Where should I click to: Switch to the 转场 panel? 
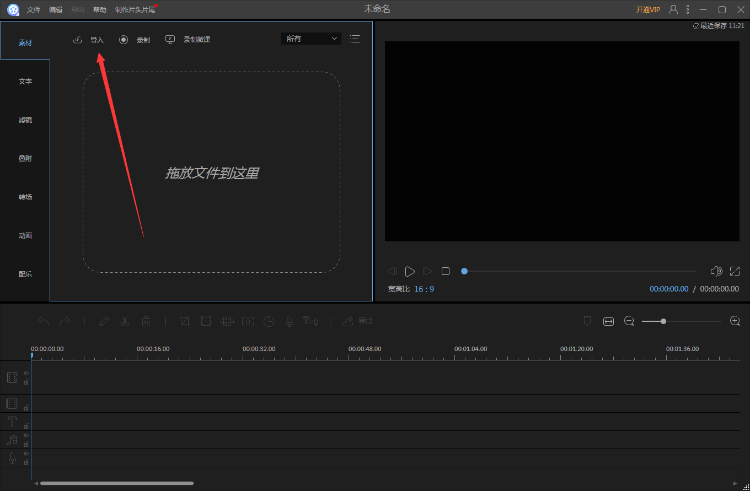tap(25, 197)
